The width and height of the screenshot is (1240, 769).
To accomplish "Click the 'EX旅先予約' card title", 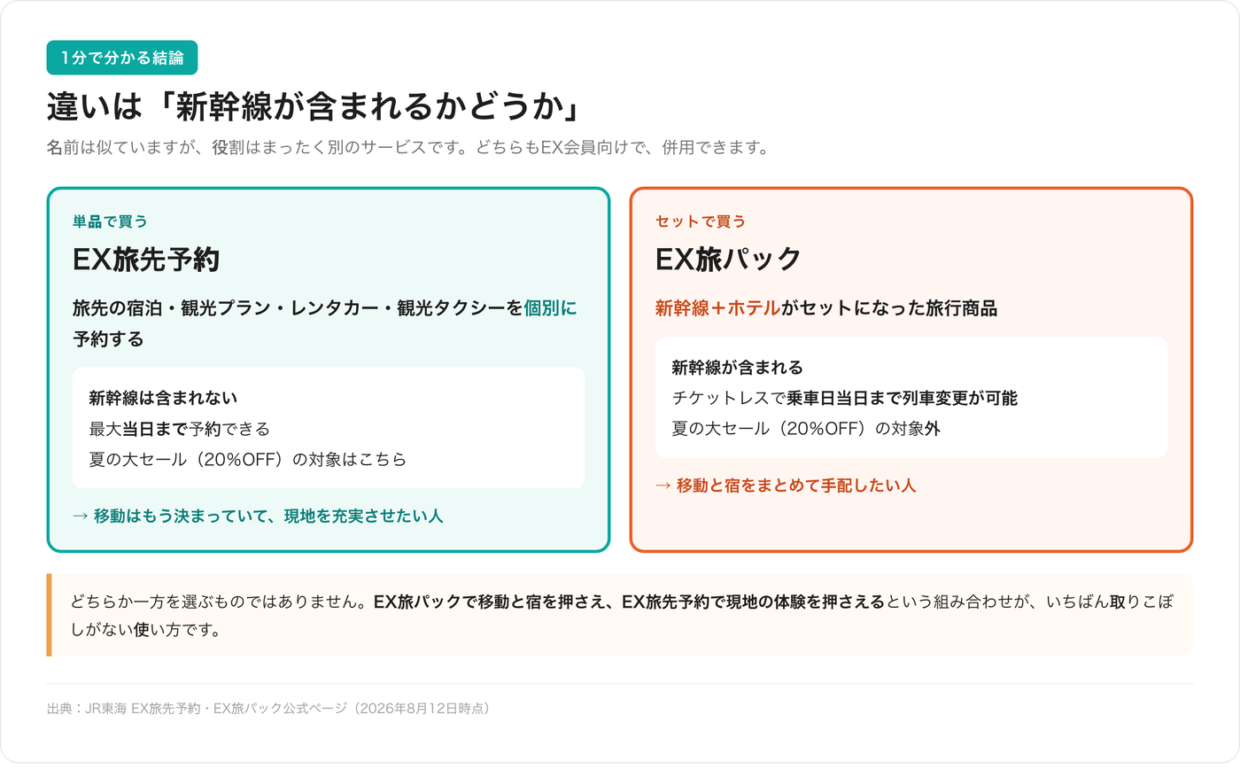I will tap(146, 260).
